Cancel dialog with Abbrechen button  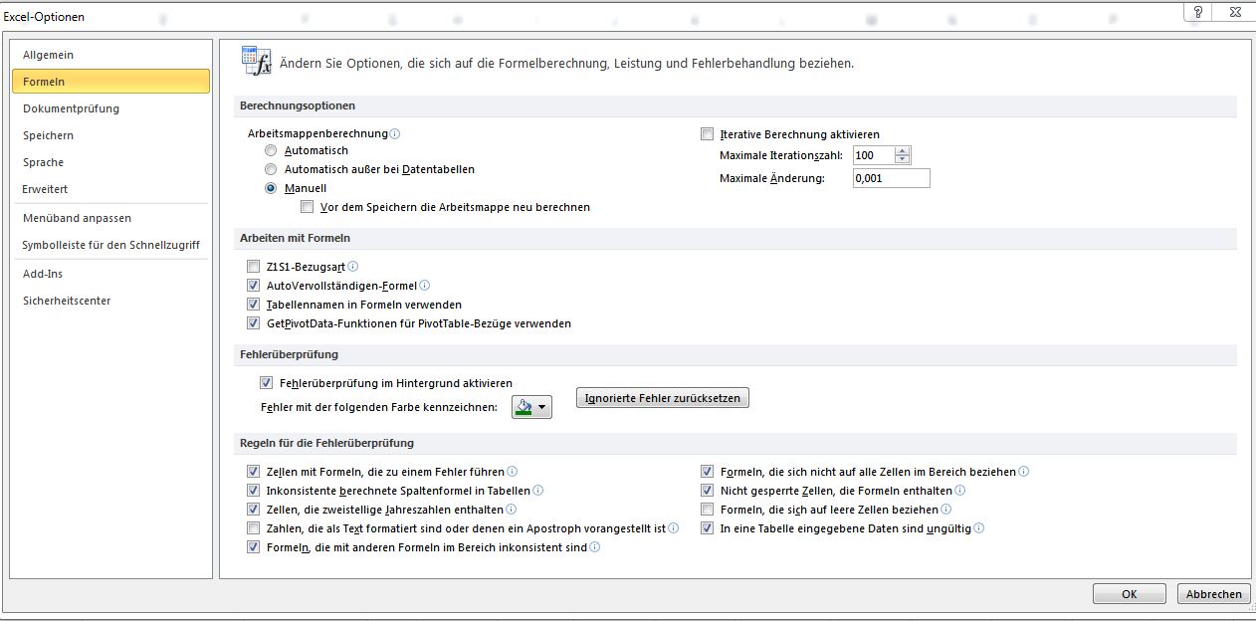[1214, 594]
